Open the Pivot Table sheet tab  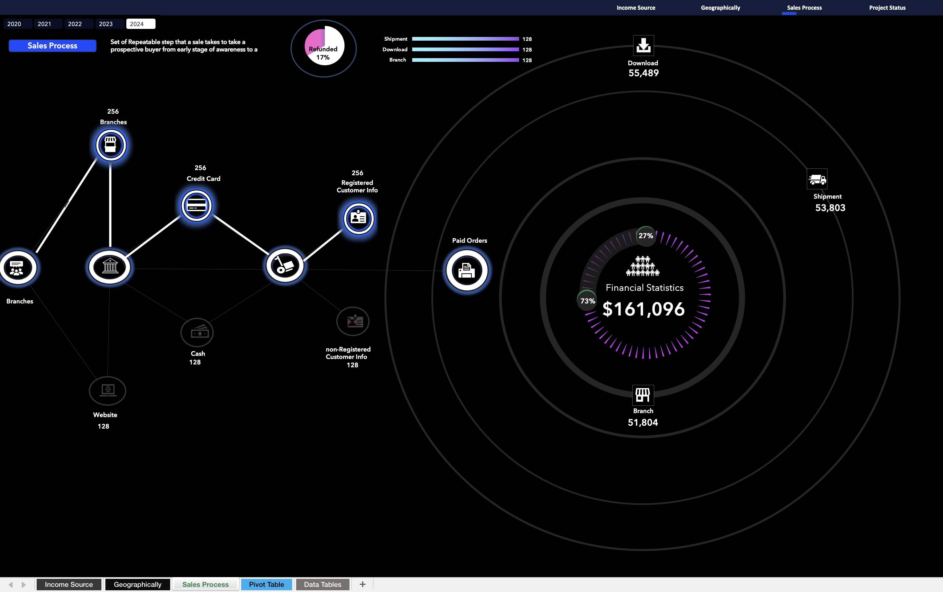pyautogui.click(x=266, y=584)
